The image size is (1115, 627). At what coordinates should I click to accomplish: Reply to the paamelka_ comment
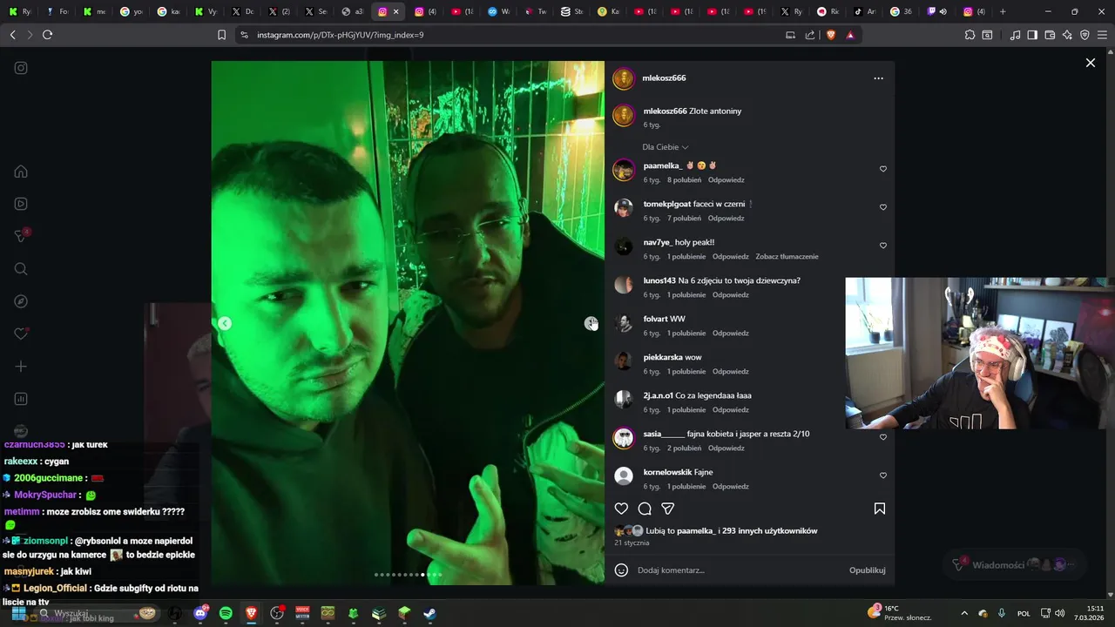pyautogui.click(x=726, y=180)
